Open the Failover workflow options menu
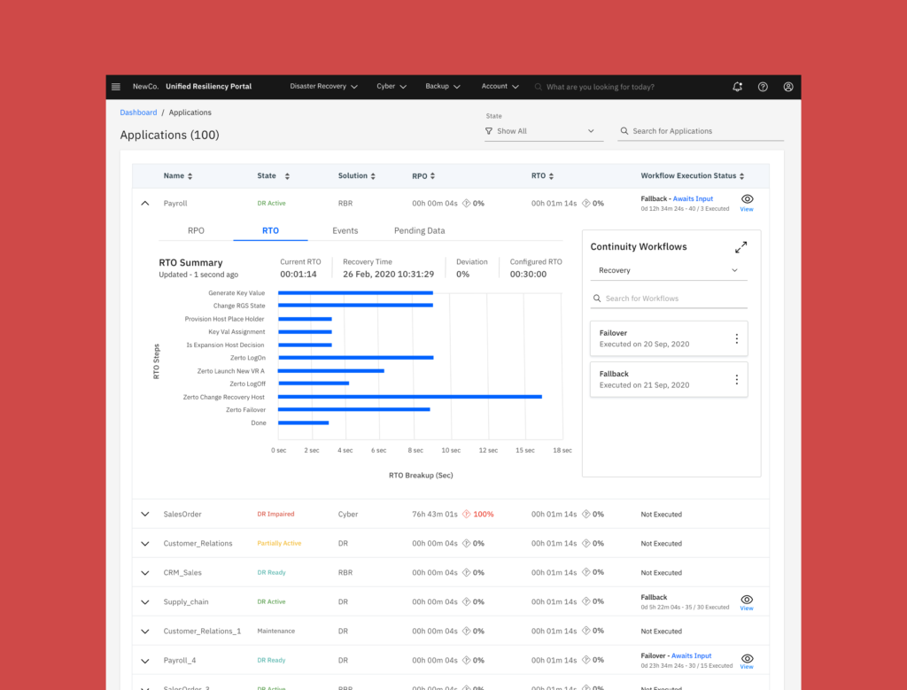 736,338
